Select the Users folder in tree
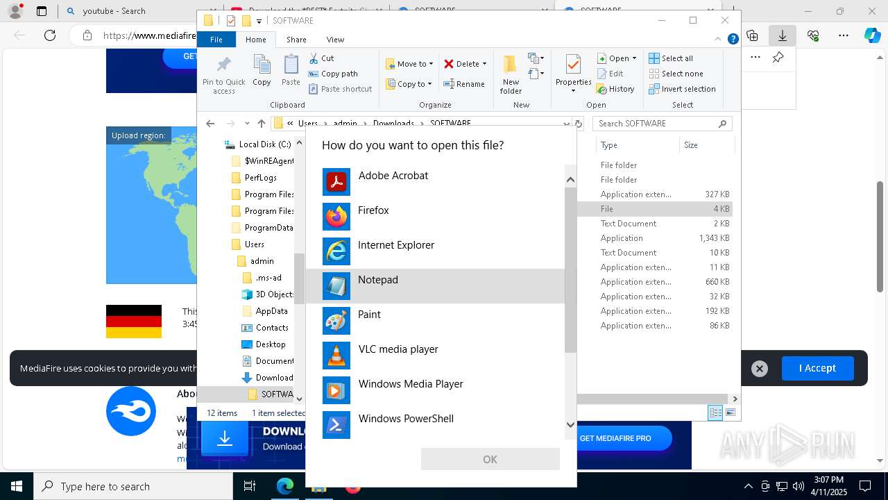 (x=247, y=244)
